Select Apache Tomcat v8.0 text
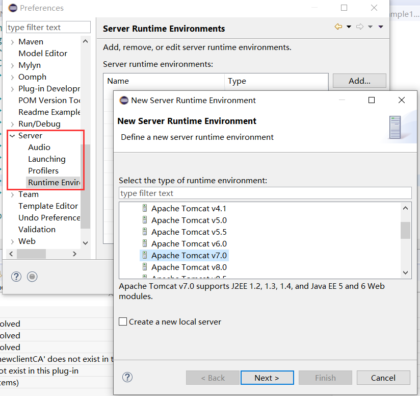 click(189, 267)
